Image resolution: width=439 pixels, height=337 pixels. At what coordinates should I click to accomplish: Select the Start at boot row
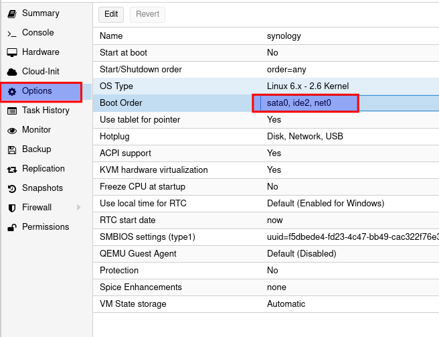point(265,53)
